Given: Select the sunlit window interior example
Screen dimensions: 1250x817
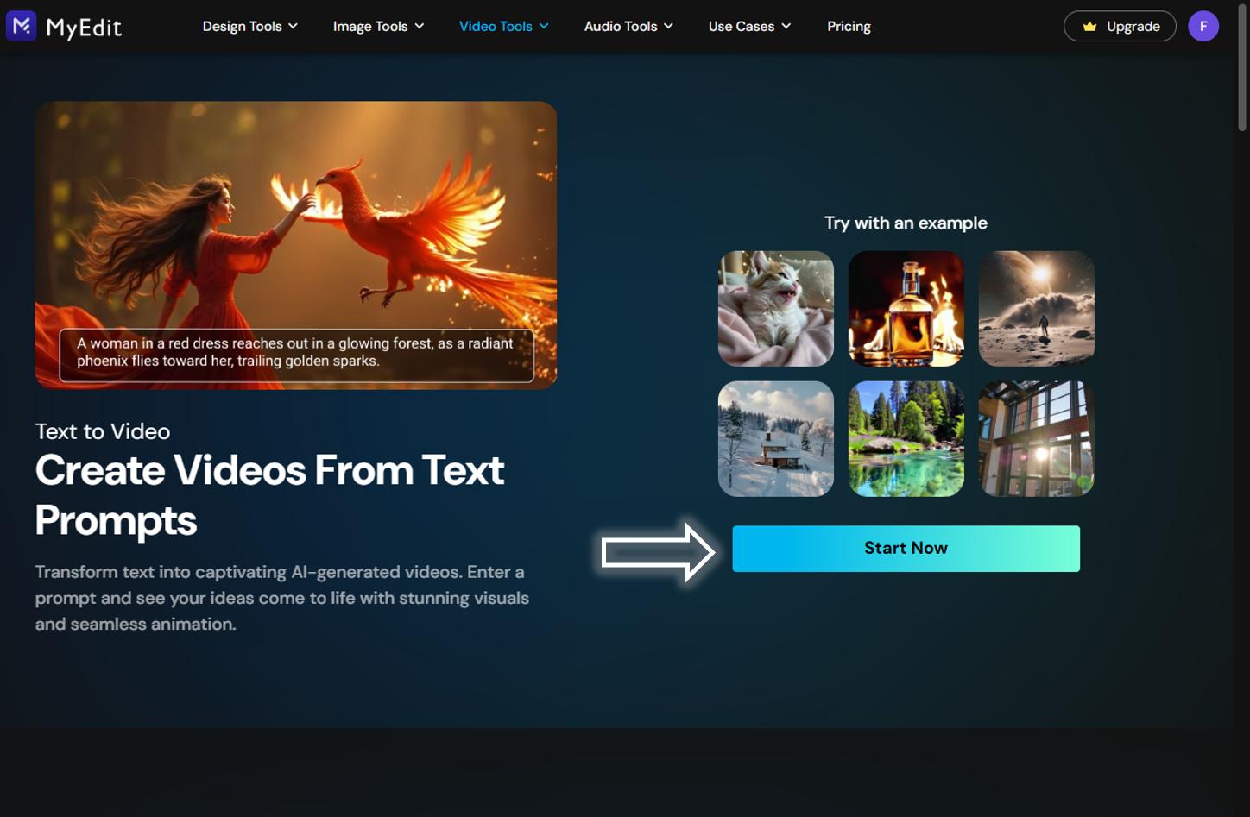Looking at the screenshot, I should click(x=1036, y=438).
